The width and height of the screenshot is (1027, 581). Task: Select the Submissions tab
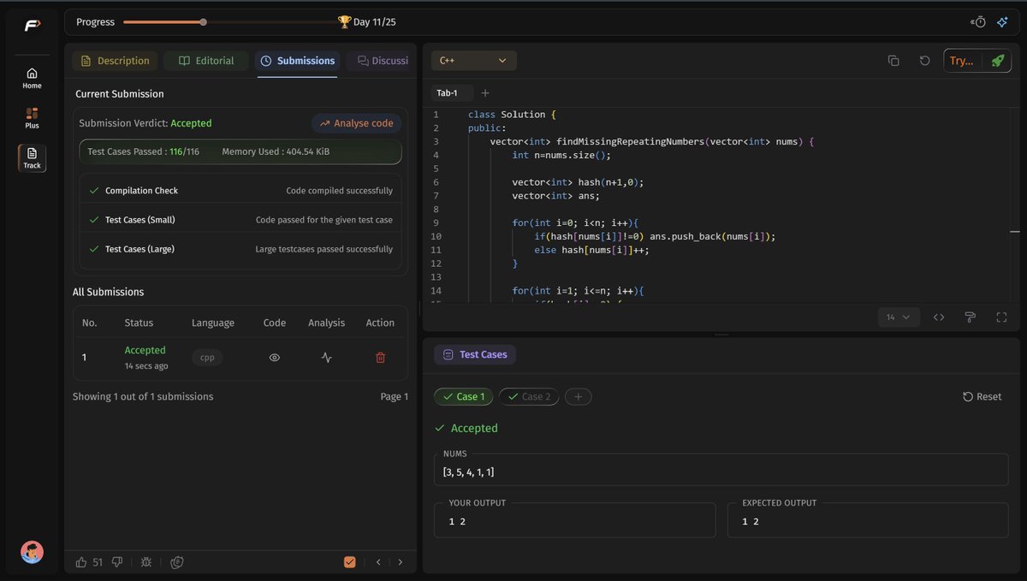[x=297, y=61]
